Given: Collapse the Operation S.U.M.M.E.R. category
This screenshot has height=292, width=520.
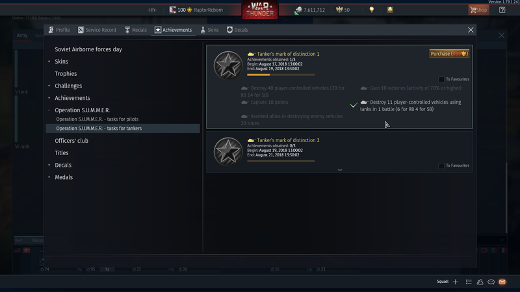Looking at the screenshot, I should point(49,110).
